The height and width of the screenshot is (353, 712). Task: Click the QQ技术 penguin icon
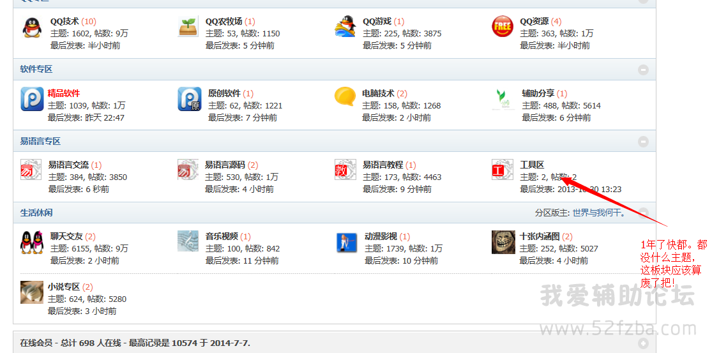click(32, 27)
